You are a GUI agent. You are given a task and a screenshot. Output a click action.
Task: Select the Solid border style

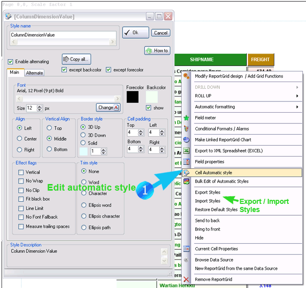[83, 143]
